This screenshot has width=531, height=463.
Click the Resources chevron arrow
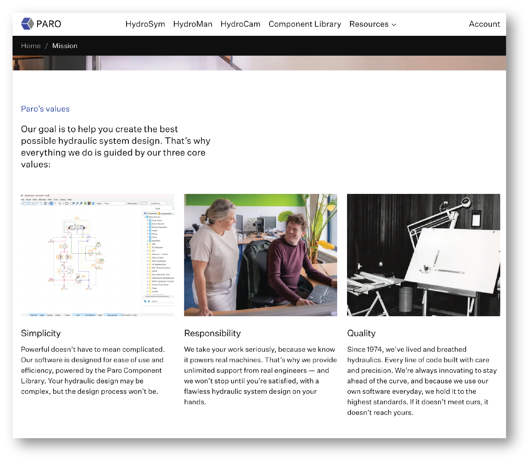(394, 25)
